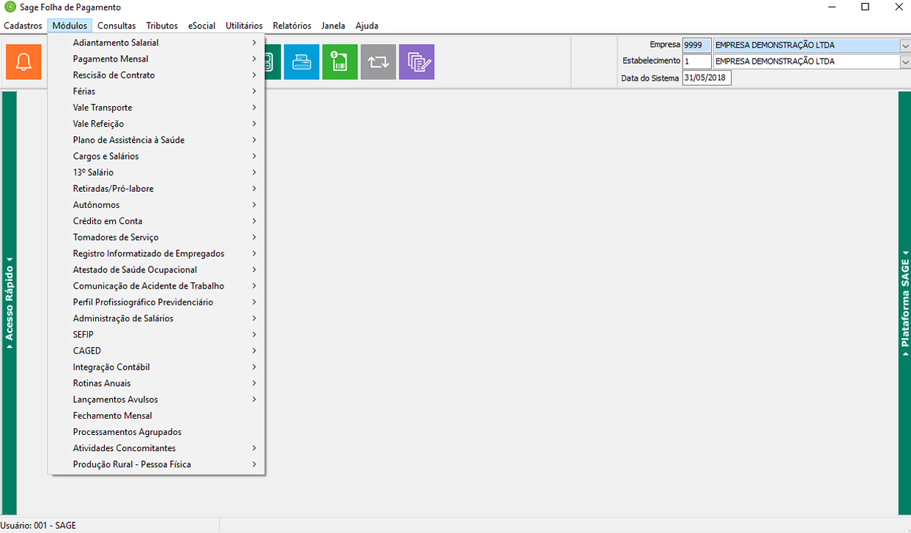
Task: Click the gray sync arrows icon
Action: click(378, 62)
